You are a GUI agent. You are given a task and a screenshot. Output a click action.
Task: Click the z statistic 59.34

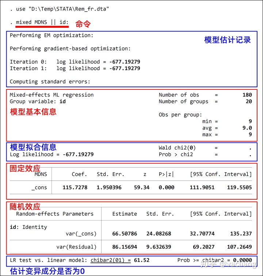[142, 187]
